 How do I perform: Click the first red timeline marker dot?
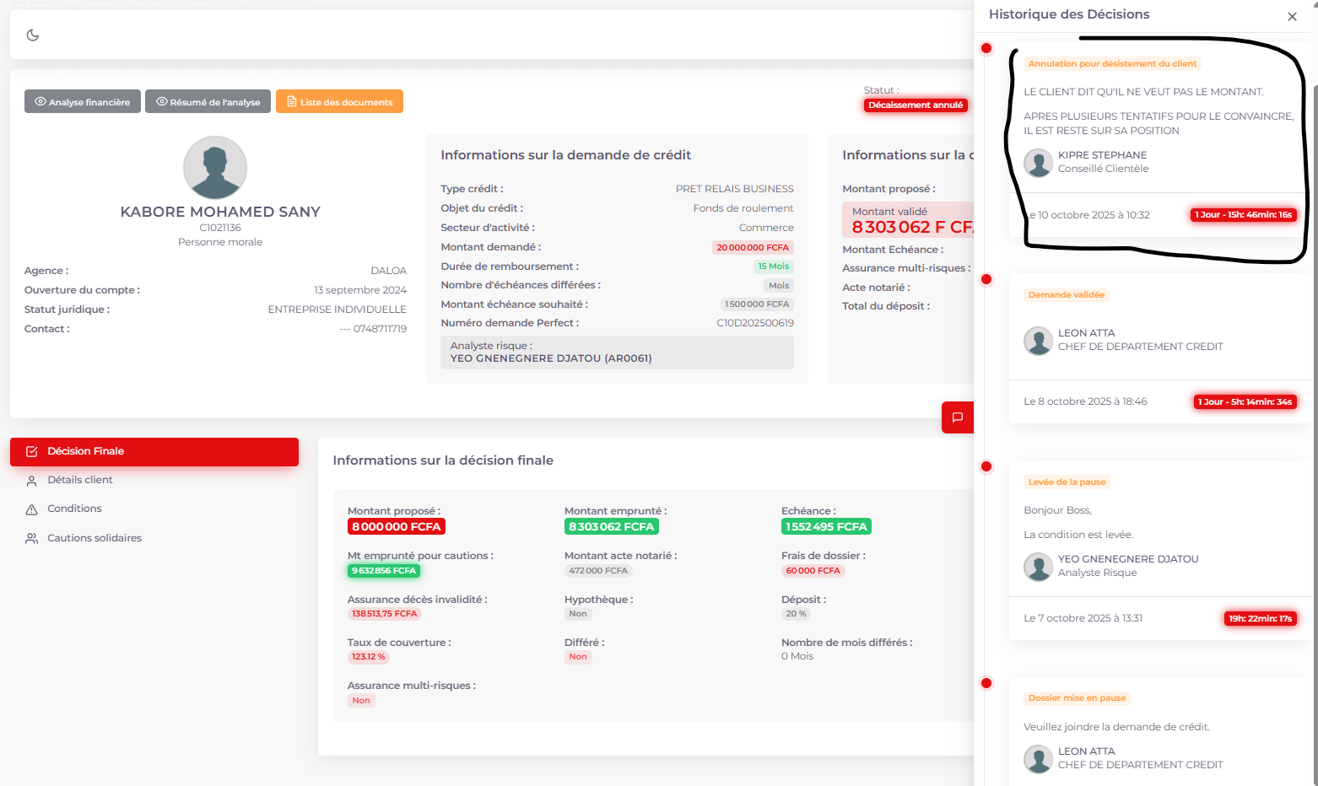[986, 48]
